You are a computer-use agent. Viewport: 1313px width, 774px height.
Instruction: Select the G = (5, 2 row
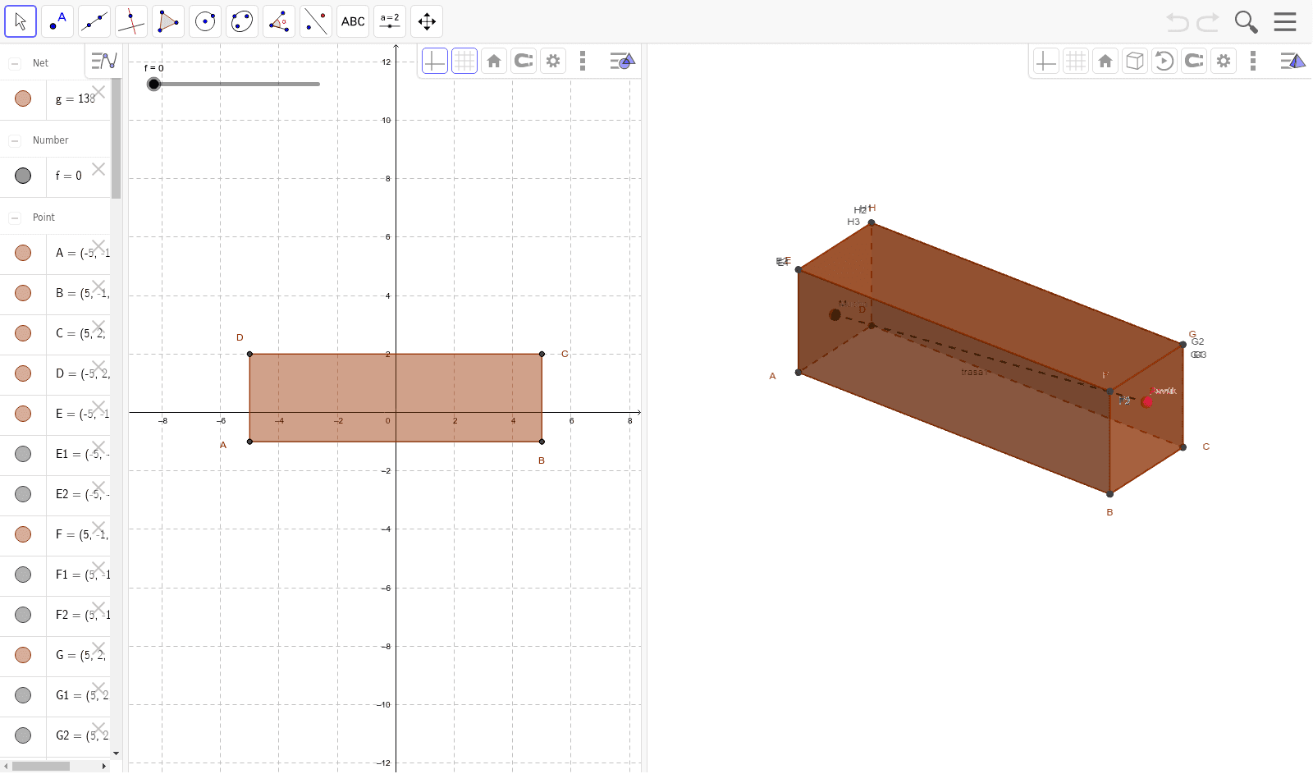coord(55,655)
